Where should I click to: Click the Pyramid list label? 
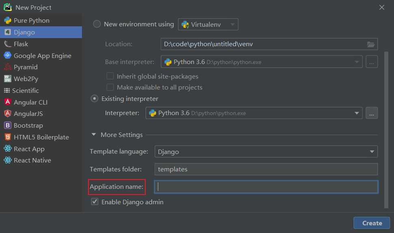click(x=26, y=67)
